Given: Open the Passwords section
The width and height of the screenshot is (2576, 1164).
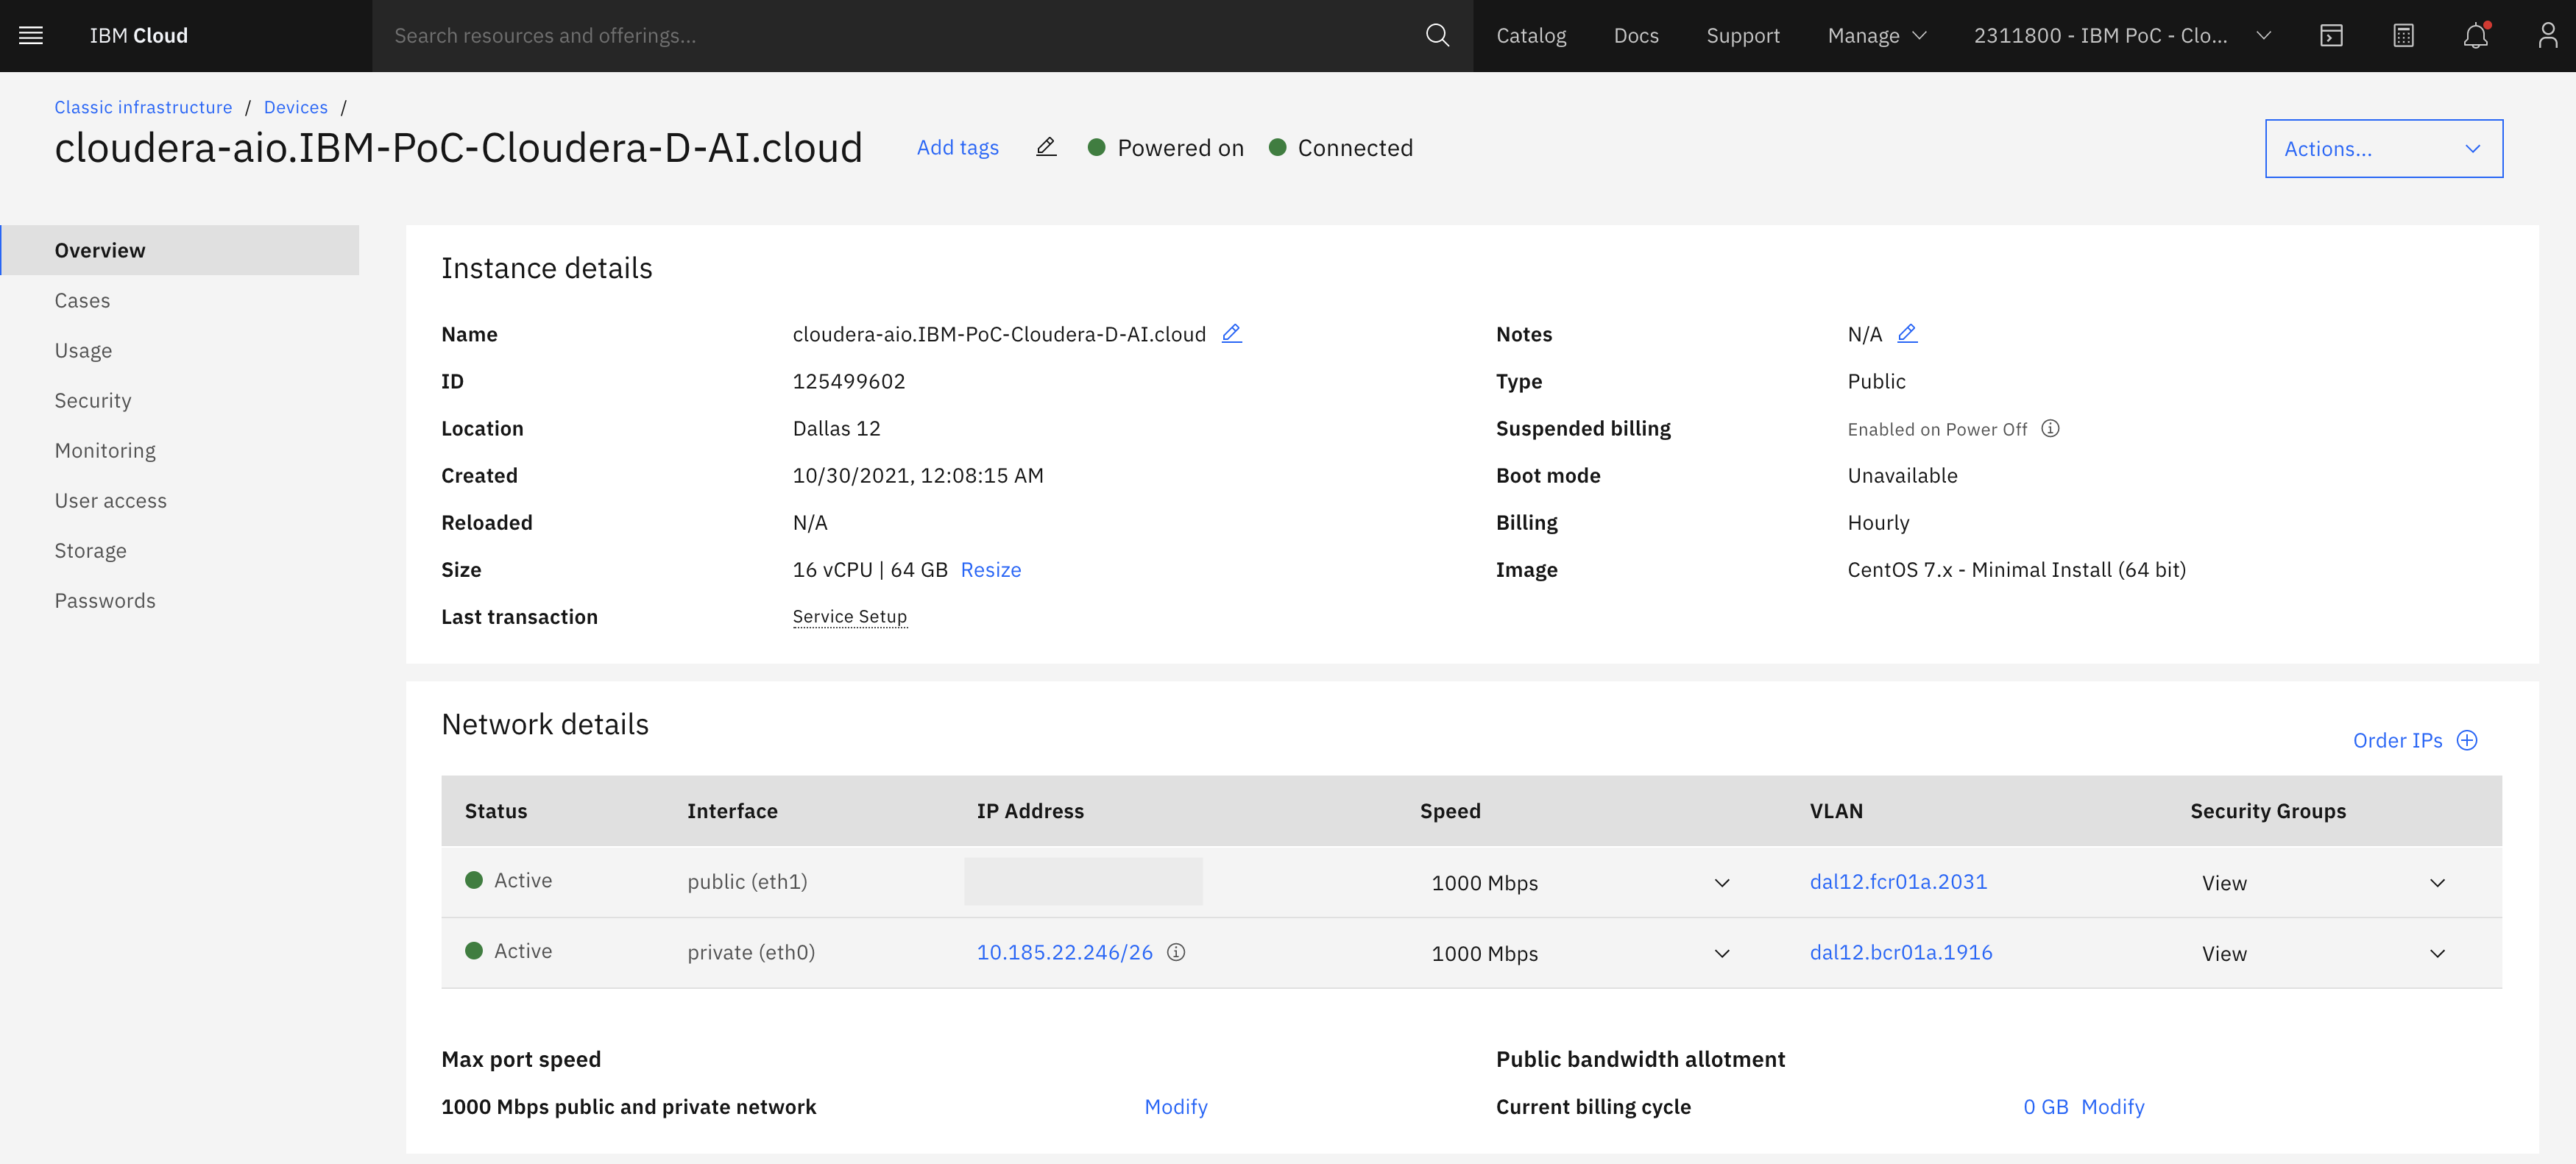Looking at the screenshot, I should pyautogui.click(x=105, y=601).
